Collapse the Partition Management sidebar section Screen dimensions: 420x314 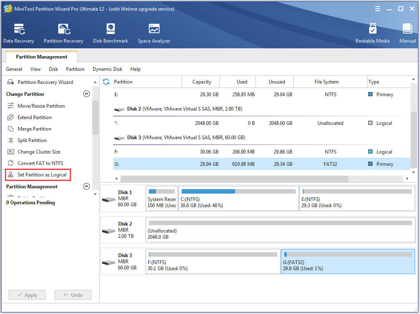87,186
